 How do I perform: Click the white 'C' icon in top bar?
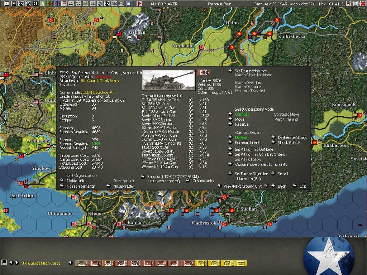coord(356,4)
